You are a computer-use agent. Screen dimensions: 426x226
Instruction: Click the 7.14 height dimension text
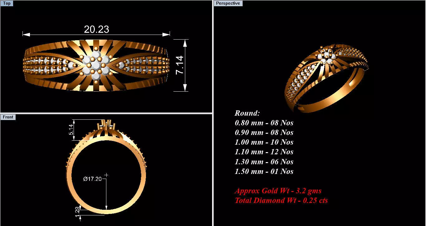click(180, 65)
